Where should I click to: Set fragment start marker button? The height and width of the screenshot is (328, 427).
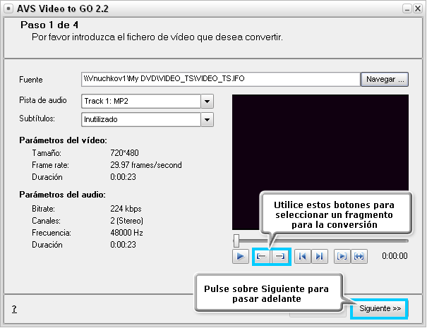click(262, 257)
